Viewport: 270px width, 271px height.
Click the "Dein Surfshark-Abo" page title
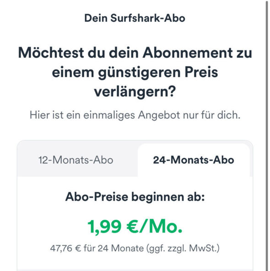(135, 18)
